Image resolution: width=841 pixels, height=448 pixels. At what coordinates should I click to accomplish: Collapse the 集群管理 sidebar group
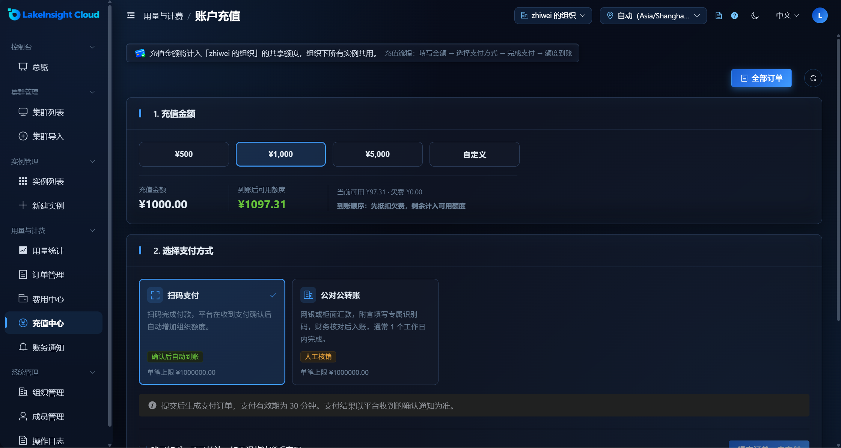click(x=54, y=92)
